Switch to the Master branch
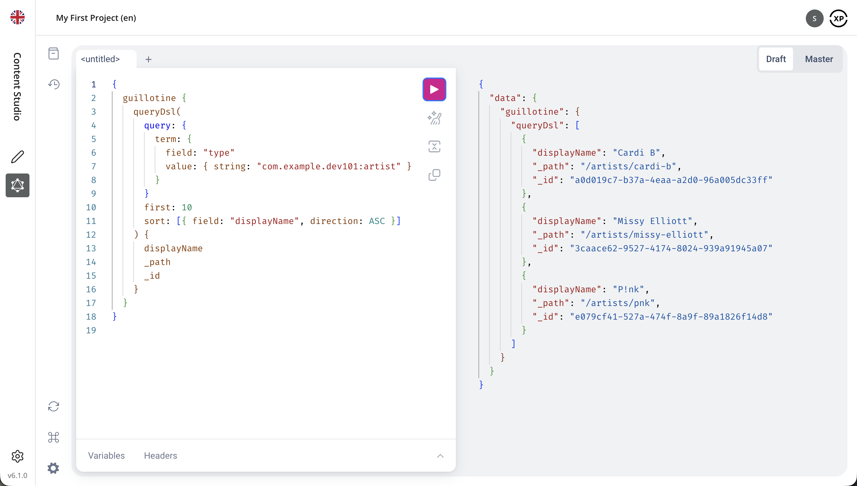This screenshot has height=486, width=857. click(819, 59)
